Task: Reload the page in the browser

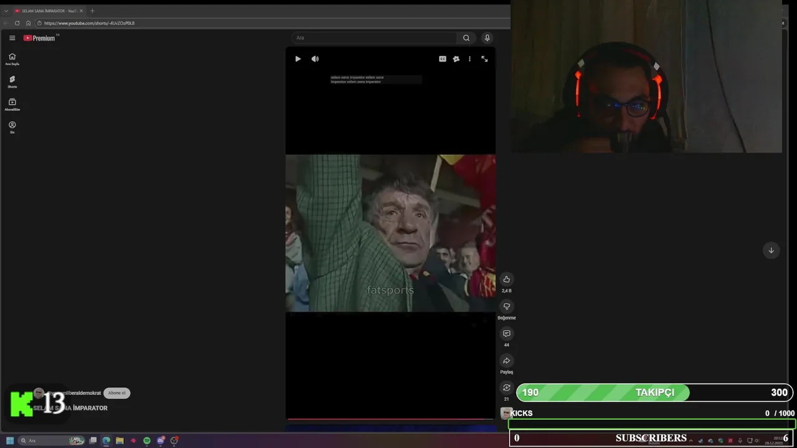Action: (17, 23)
